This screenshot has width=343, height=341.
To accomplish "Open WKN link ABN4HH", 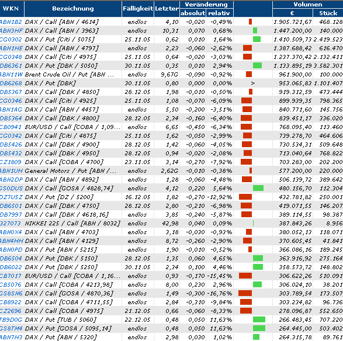I will pyautogui.click(x=11, y=241).
